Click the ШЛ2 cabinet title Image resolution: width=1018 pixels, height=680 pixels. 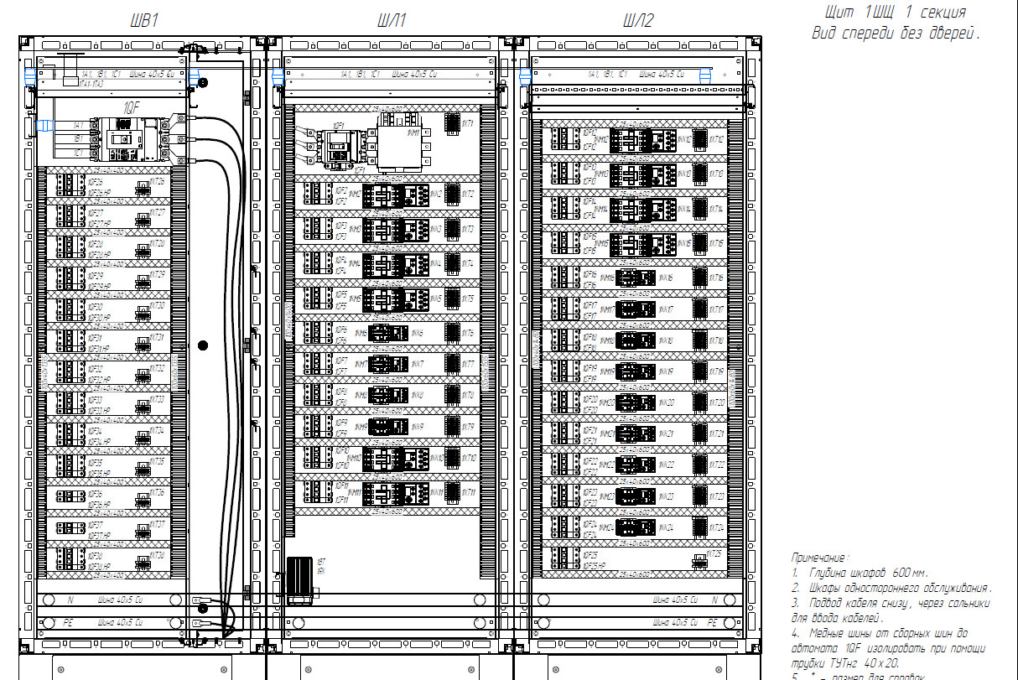[638, 22]
